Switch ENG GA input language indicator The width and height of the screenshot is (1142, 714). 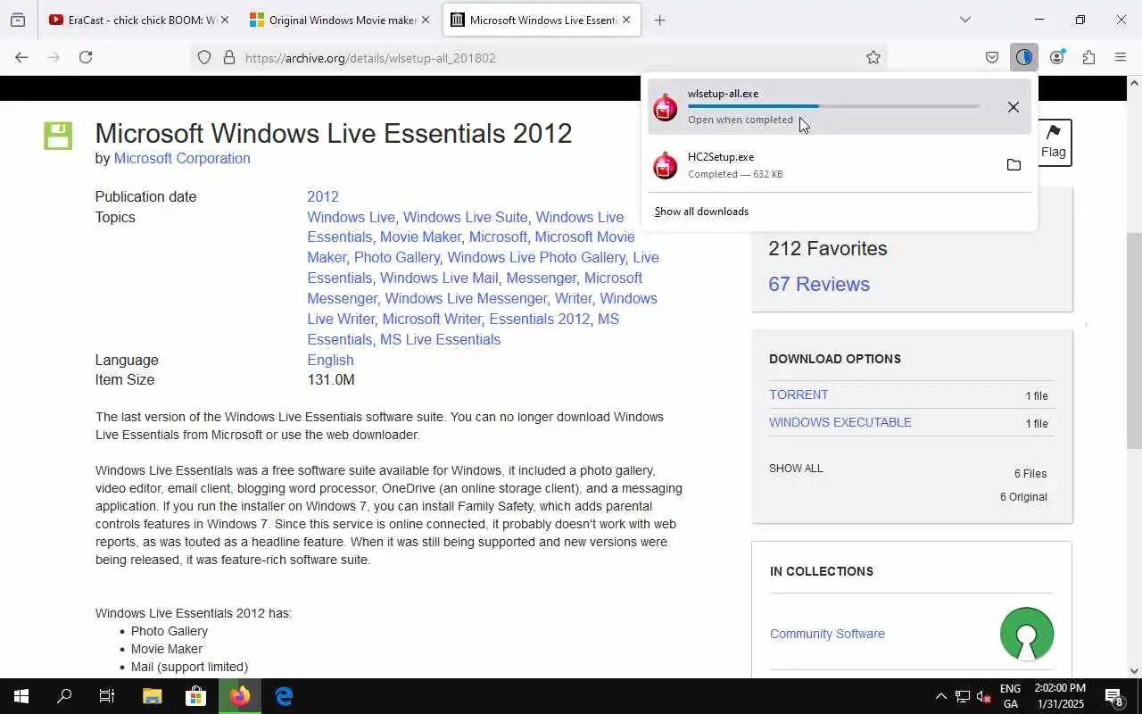coord(1010,696)
